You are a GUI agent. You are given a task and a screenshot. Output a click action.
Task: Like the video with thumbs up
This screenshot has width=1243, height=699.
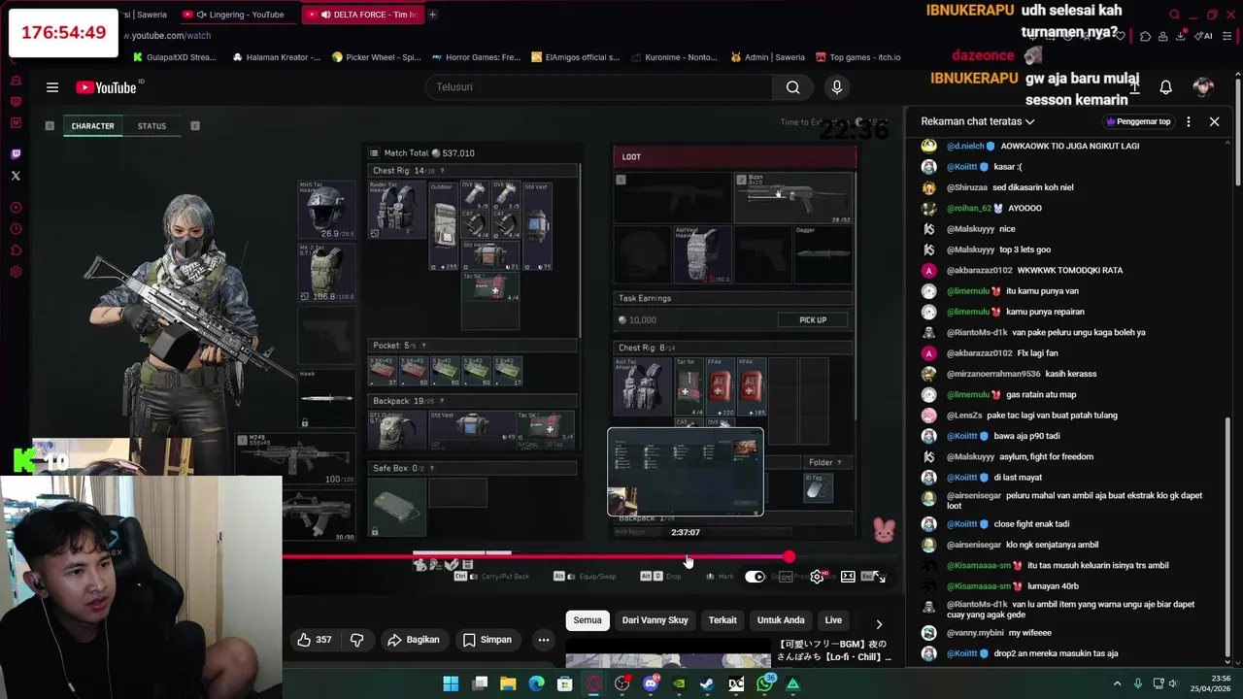[315, 640]
